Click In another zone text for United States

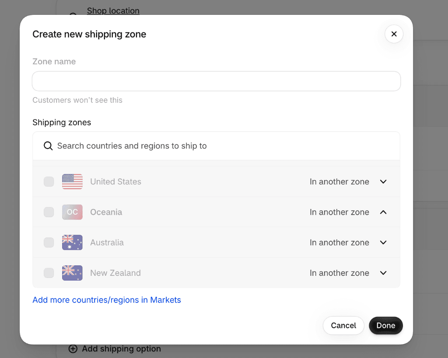(339, 181)
